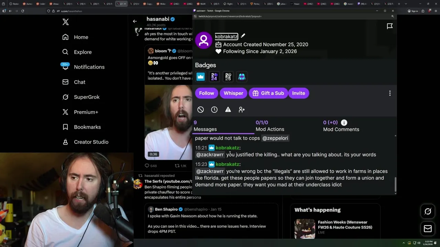Image resolution: width=440 pixels, height=247 pixels.
Task: Click the X logo in the sidebar
Action: coord(66,22)
